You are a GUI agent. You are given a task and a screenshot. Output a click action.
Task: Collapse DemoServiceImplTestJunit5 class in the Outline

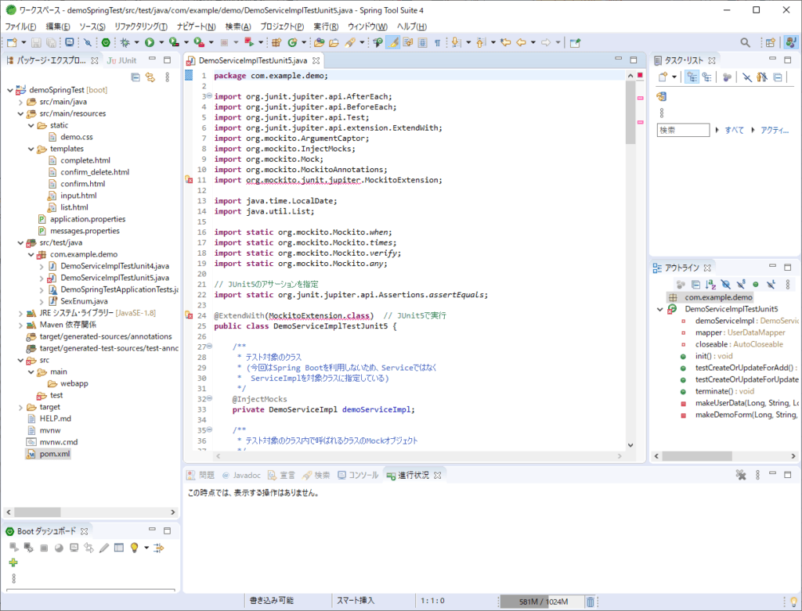point(659,309)
